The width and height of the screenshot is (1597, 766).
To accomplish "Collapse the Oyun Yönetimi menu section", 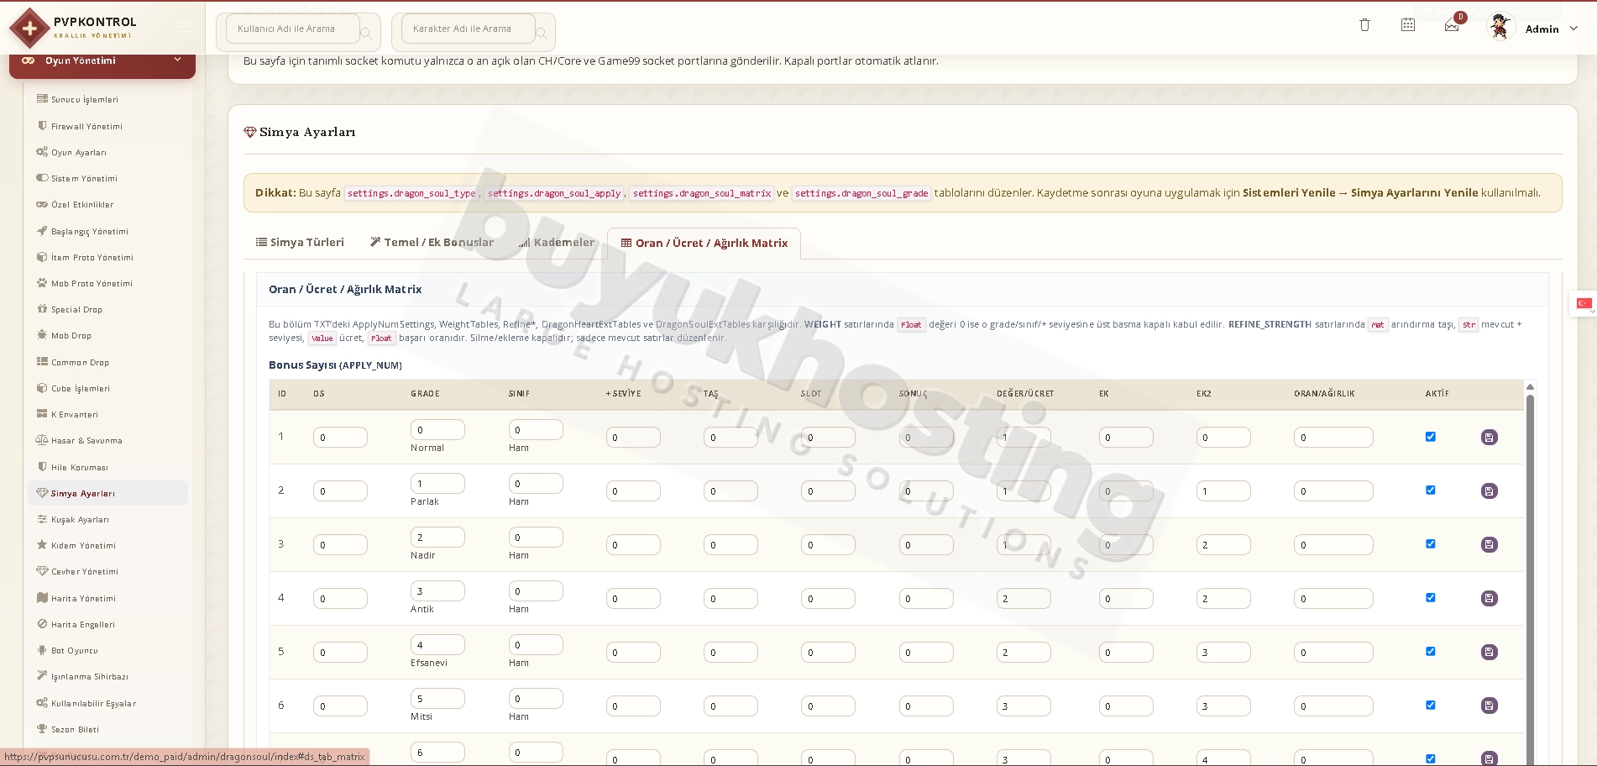I will [x=102, y=60].
